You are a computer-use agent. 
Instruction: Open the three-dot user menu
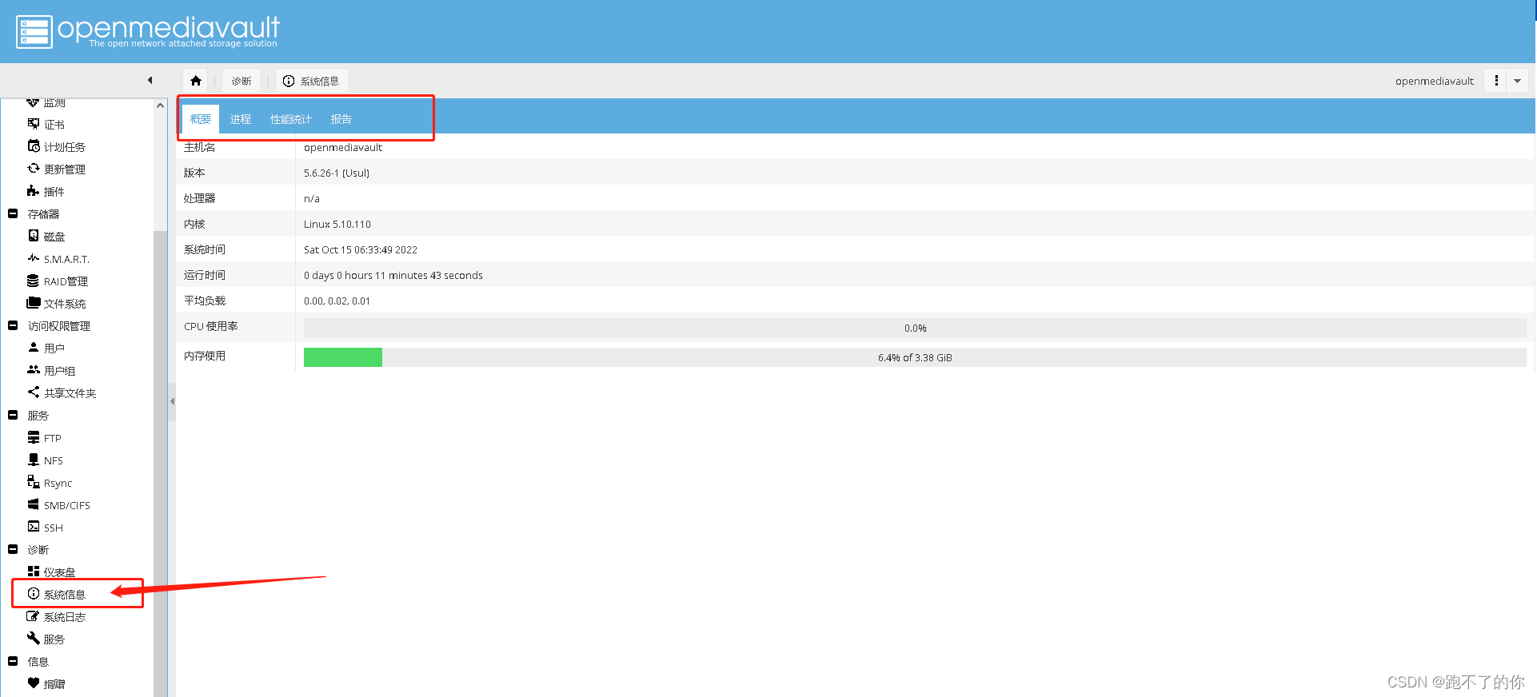(x=1496, y=81)
